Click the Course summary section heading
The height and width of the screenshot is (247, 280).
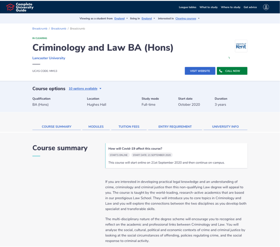(x=60, y=148)
